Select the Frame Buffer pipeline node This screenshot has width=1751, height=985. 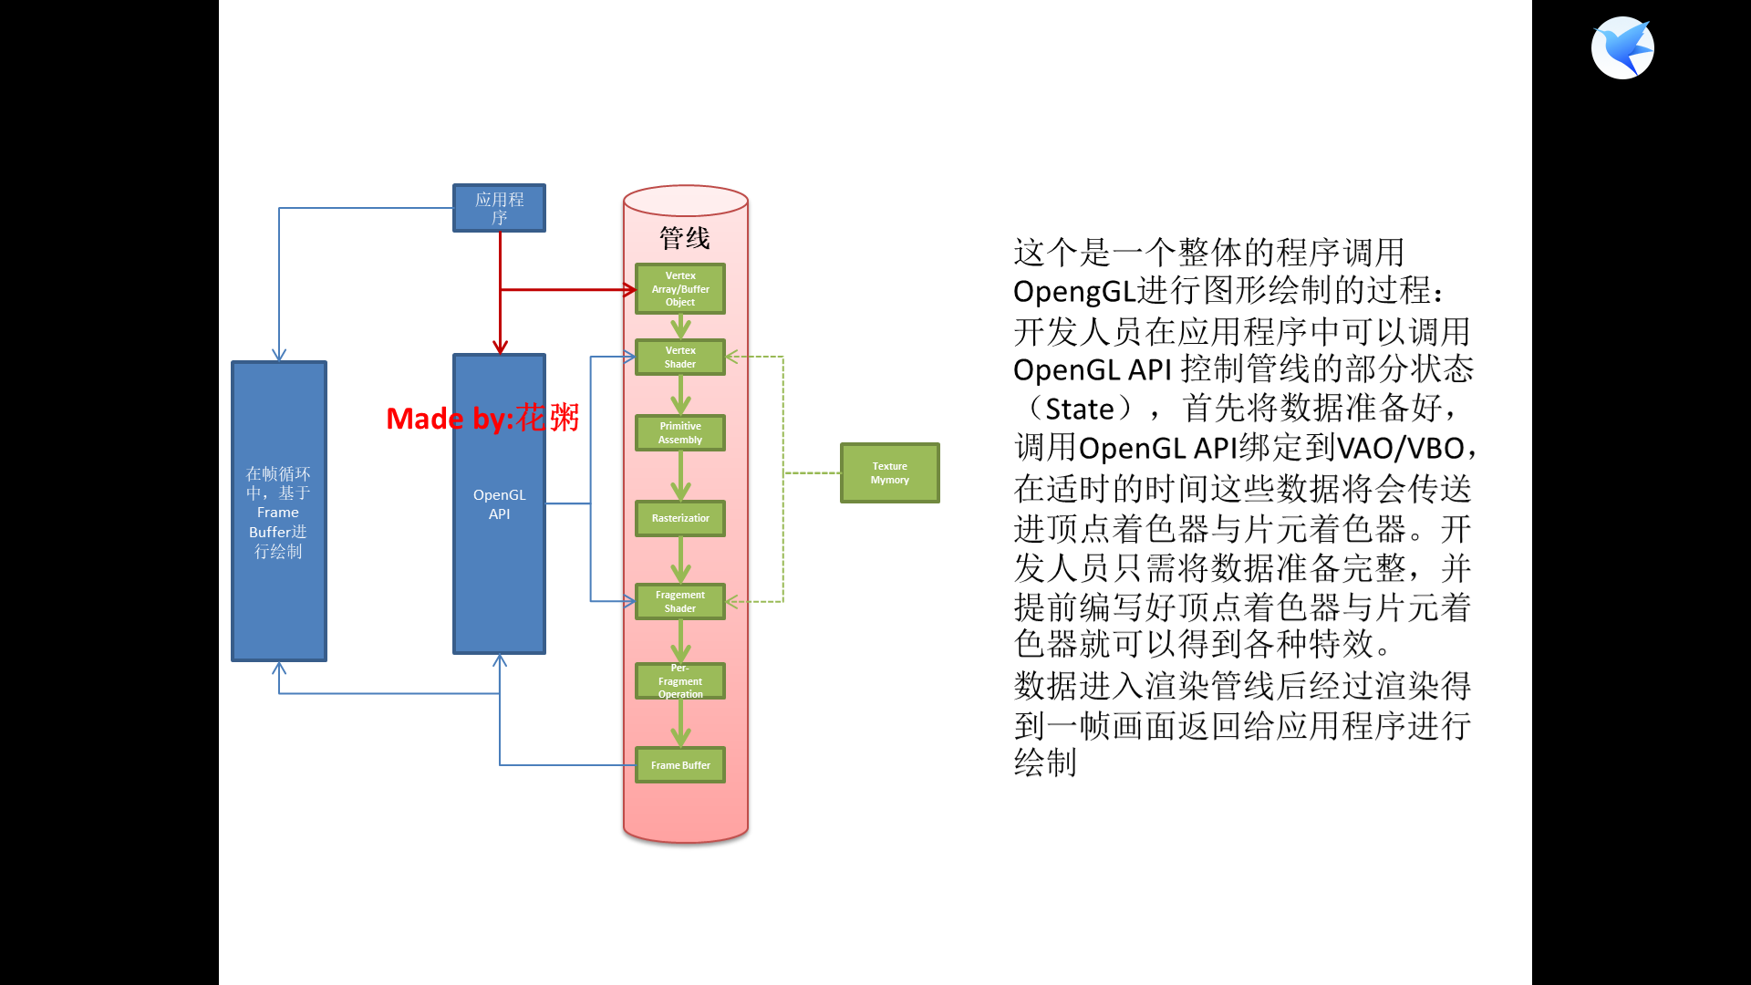pyautogui.click(x=679, y=765)
